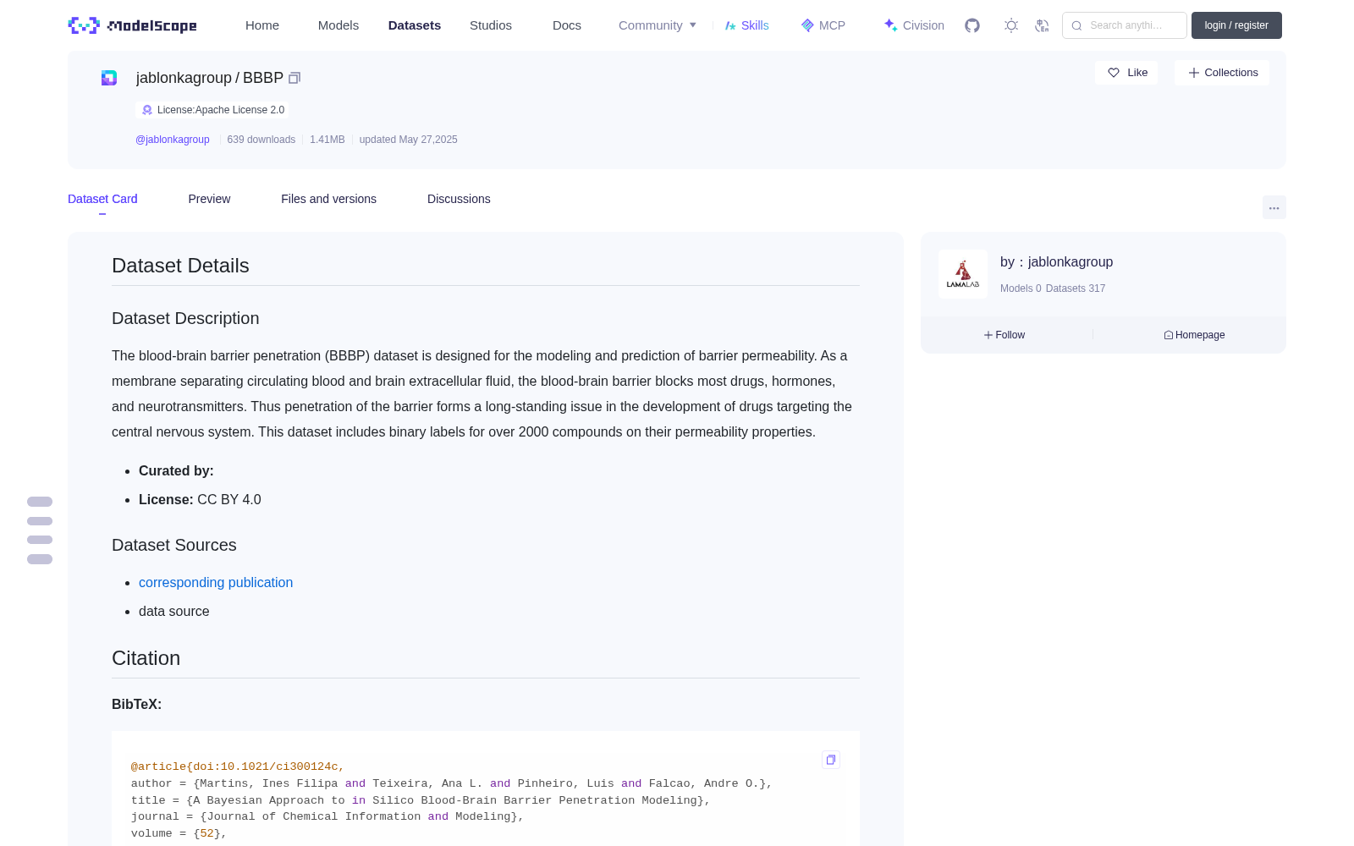Click the 'BibTeX:' label
The width and height of the screenshot is (1354, 846).
tap(136, 704)
